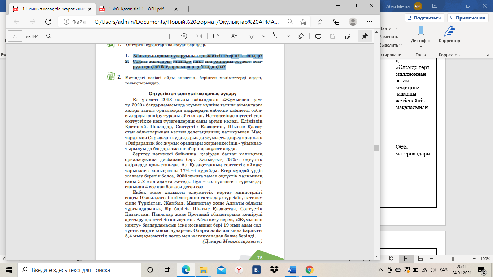Open Task View on the taskbar

coord(167,270)
